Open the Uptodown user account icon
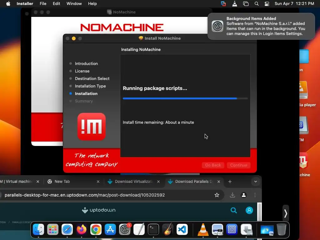Image resolution: width=320 pixels, height=240 pixels. pyautogui.click(x=249, y=210)
